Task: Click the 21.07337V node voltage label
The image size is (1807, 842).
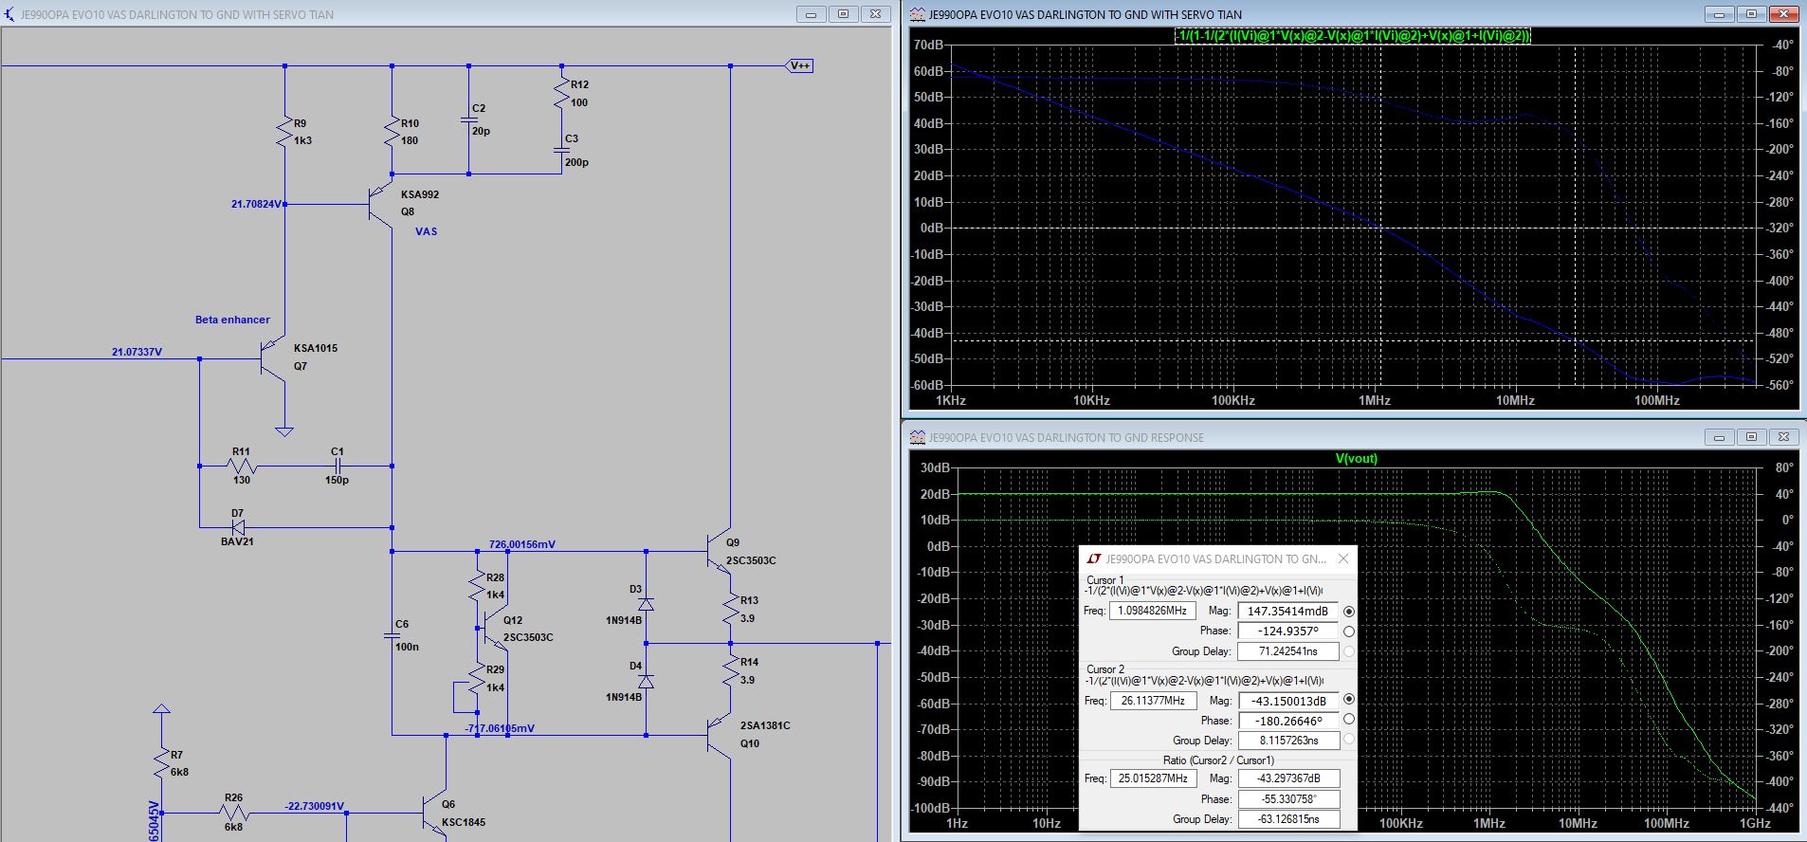Action: coord(137,352)
